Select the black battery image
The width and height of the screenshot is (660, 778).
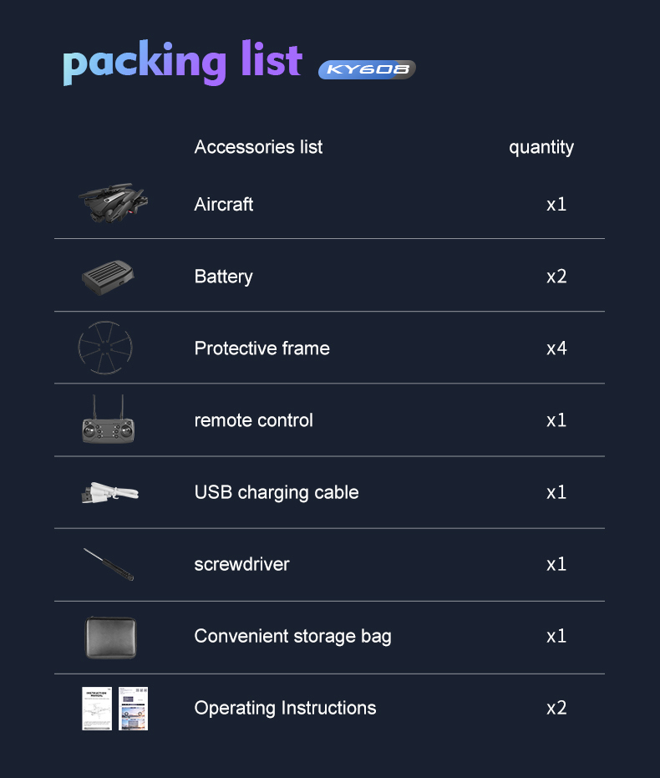click(108, 277)
